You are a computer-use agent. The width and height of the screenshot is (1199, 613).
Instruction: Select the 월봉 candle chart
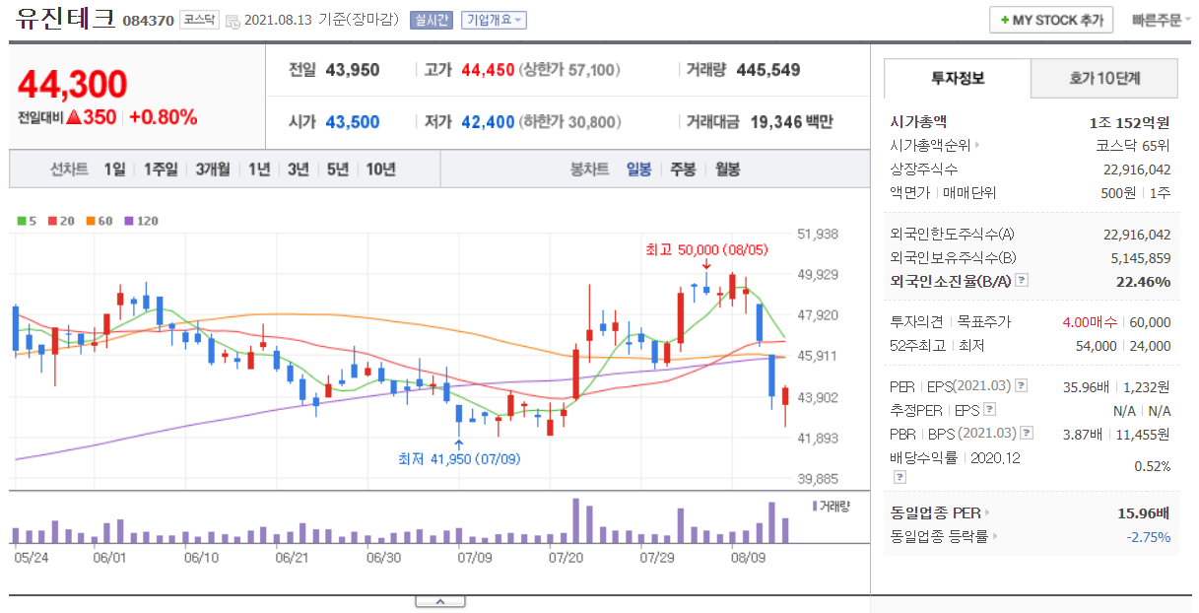(727, 169)
